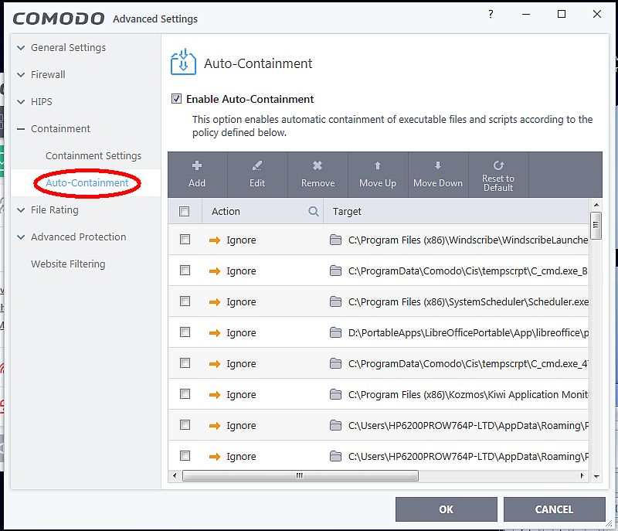The image size is (618, 531).
Task: Click the OK button
Action: (446, 509)
